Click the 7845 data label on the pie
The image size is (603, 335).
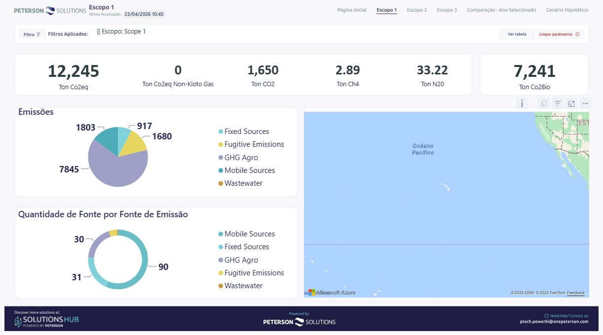69,169
